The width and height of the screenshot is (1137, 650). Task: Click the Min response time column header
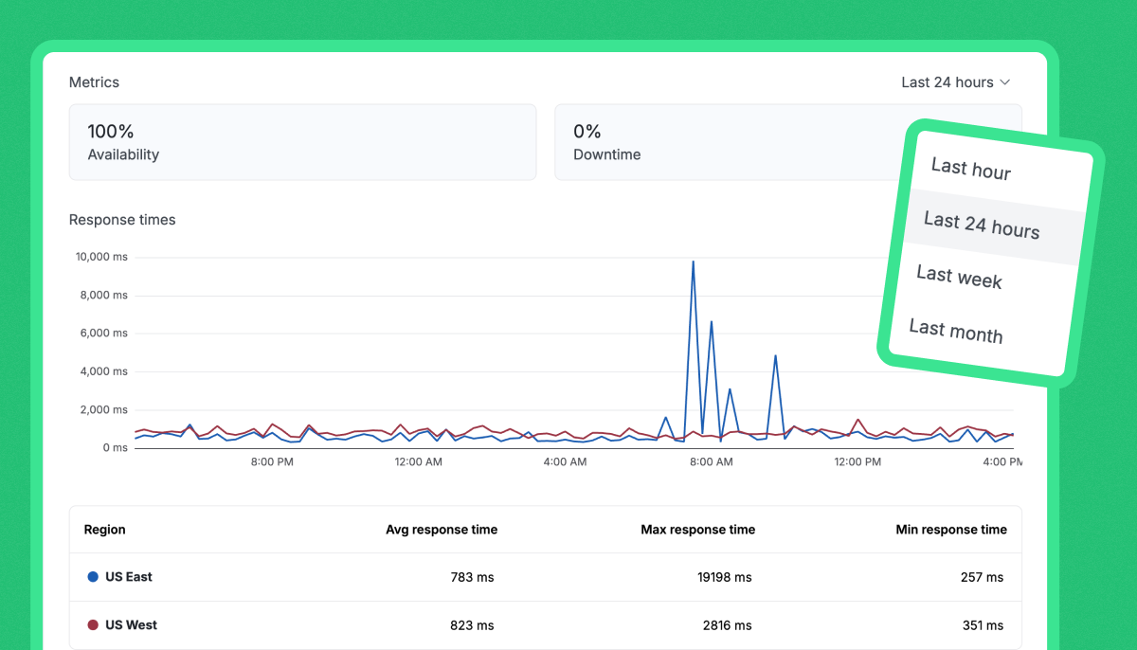coord(951,530)
